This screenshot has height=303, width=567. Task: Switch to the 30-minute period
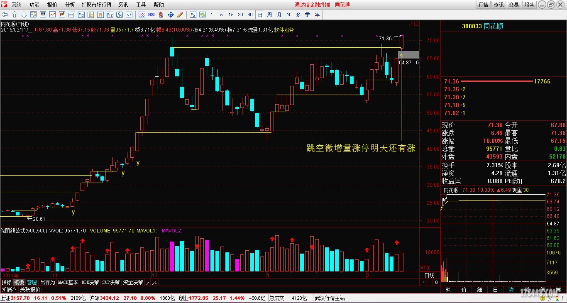point(240,15)
